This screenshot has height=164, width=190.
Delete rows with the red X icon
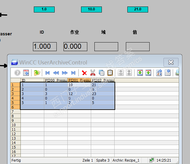84,73
